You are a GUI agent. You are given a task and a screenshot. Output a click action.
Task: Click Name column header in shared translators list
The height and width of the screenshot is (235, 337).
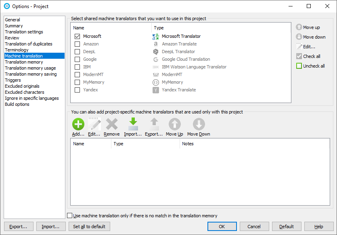click(x=111, y=28)
